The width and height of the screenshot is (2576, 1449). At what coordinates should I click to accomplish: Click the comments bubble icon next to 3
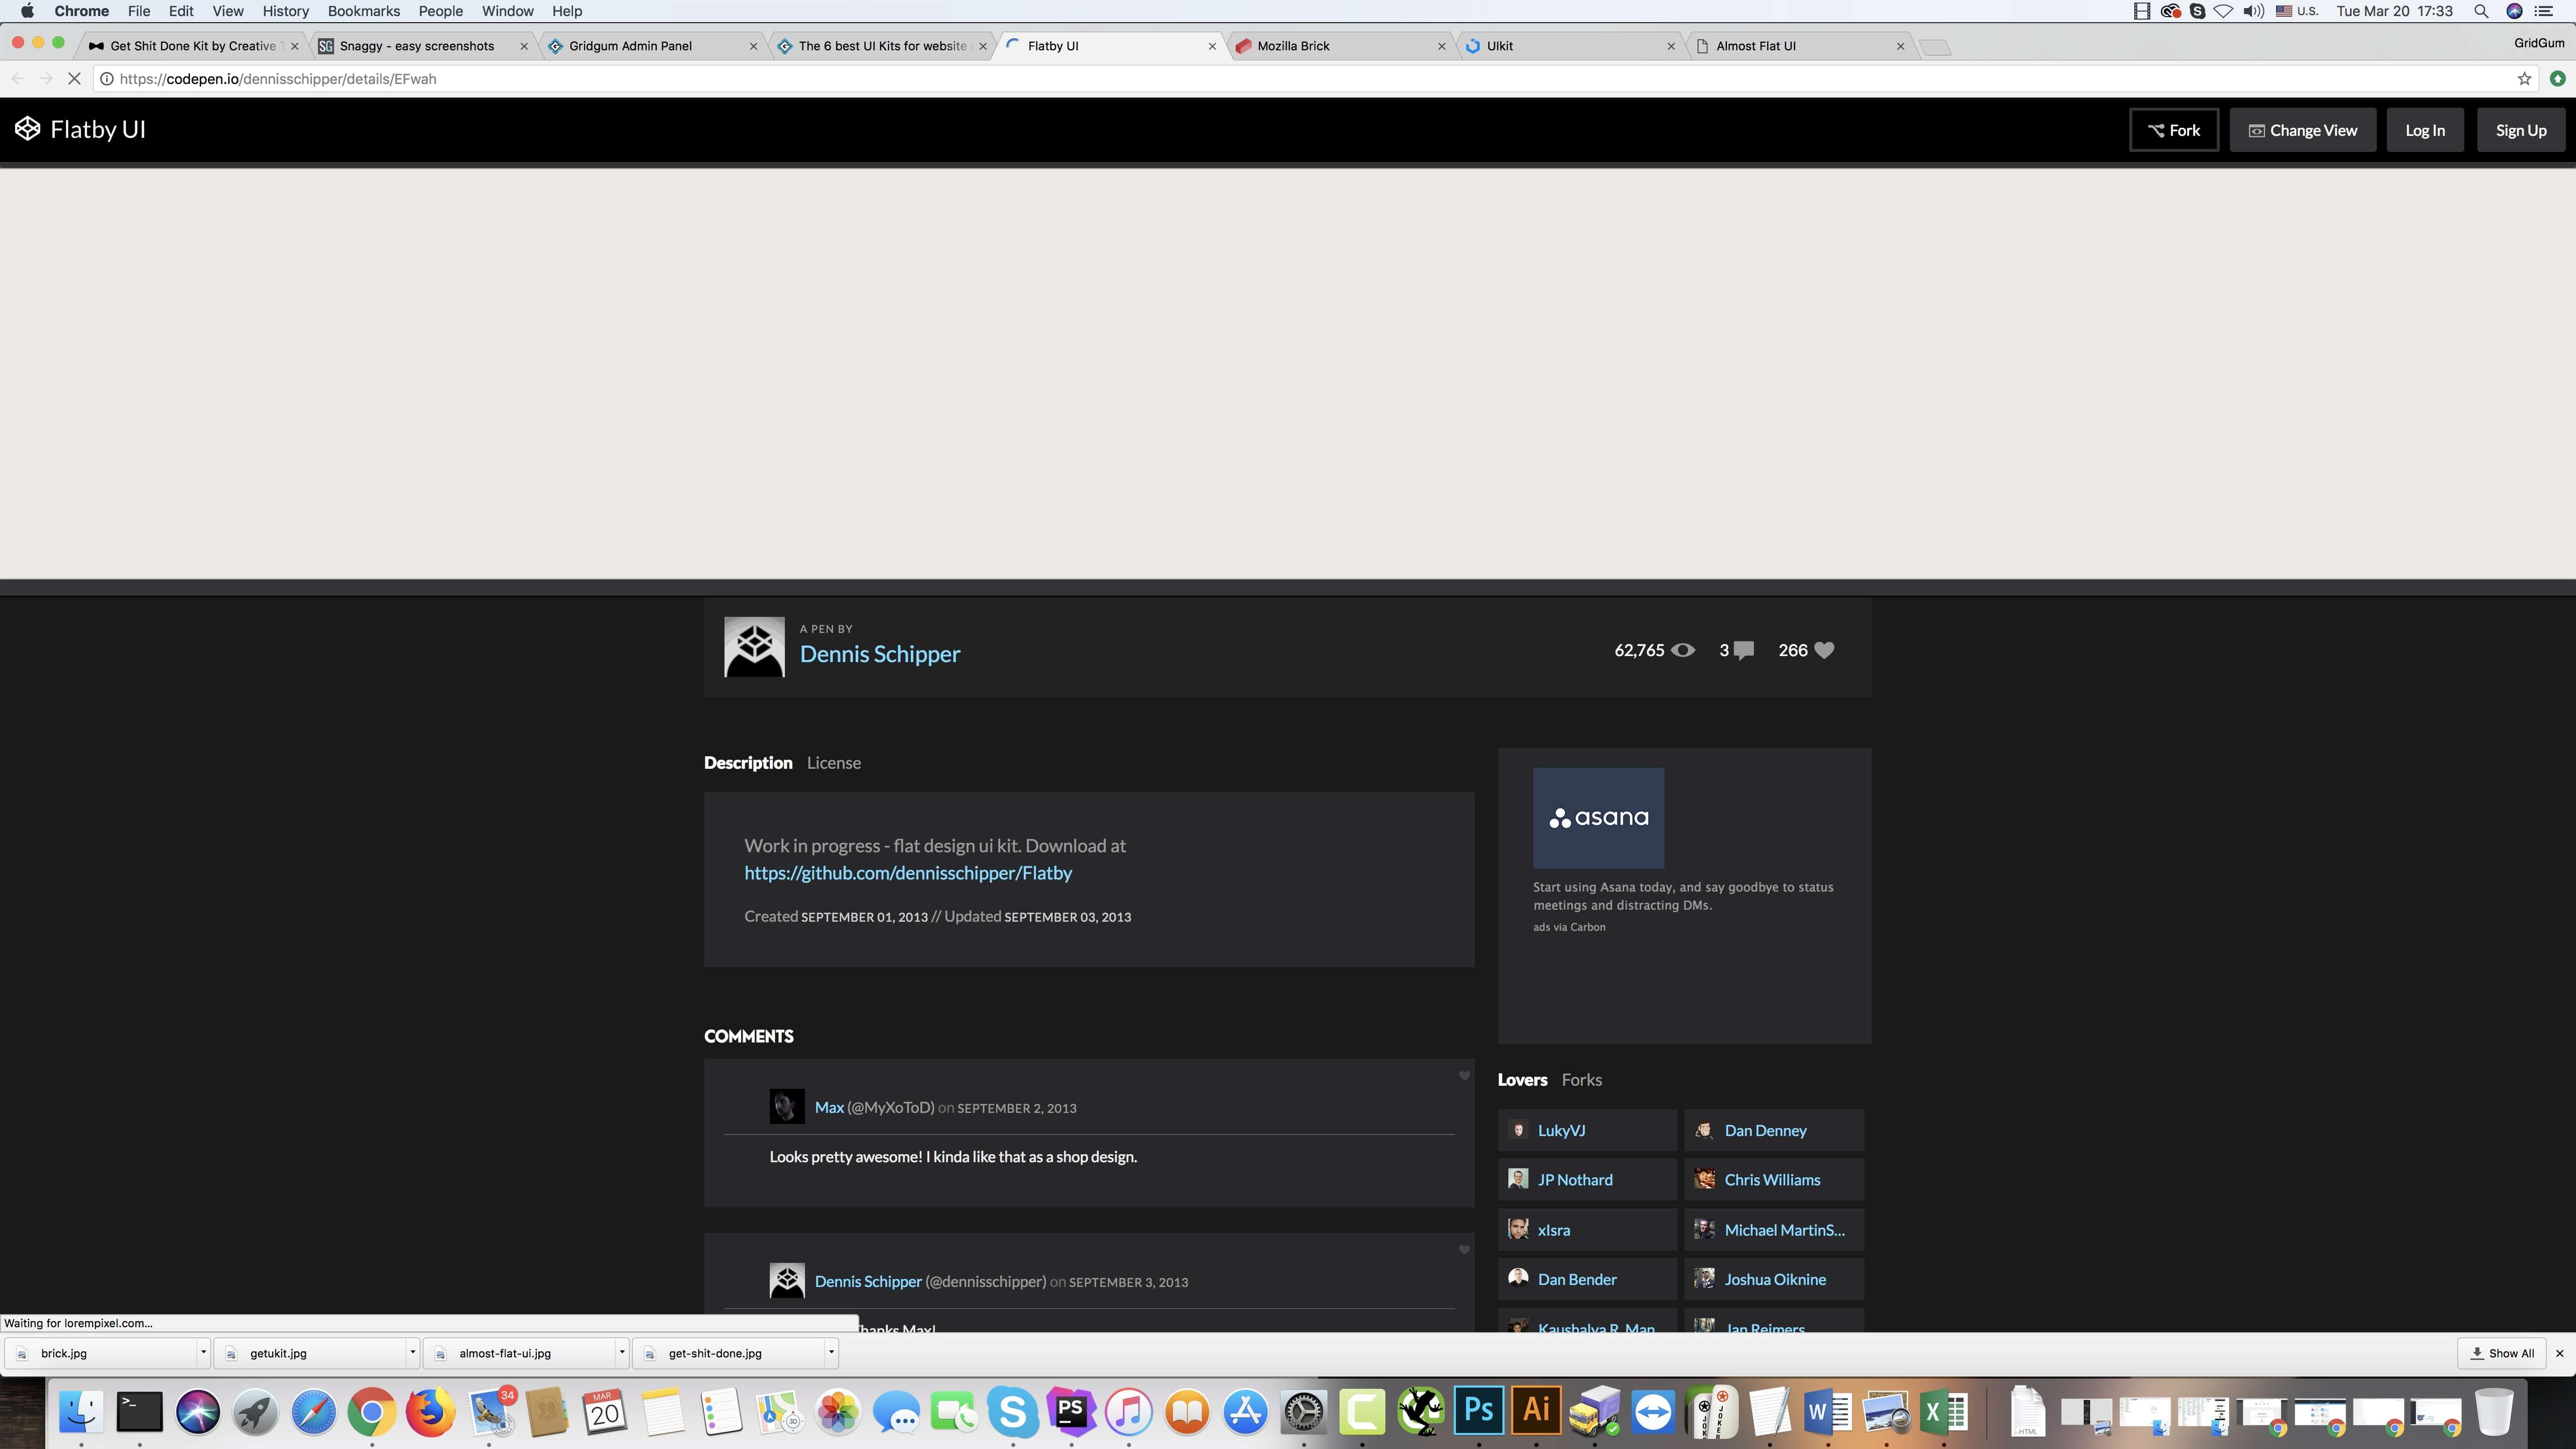[1743, 651]
